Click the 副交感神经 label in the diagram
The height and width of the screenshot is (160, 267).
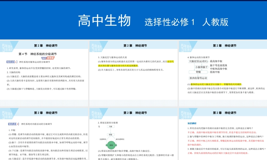(x=120, y=139)
